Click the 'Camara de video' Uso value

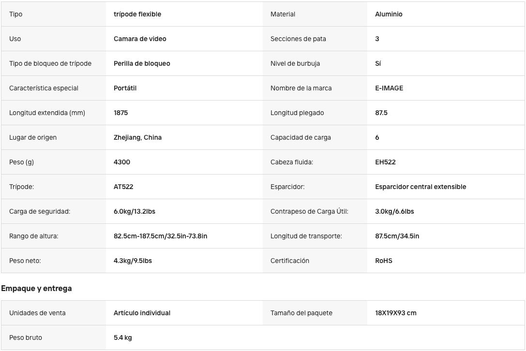tap(140, 39)
